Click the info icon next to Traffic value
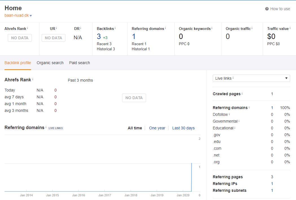The image size is (296, 200). point(290,28)
